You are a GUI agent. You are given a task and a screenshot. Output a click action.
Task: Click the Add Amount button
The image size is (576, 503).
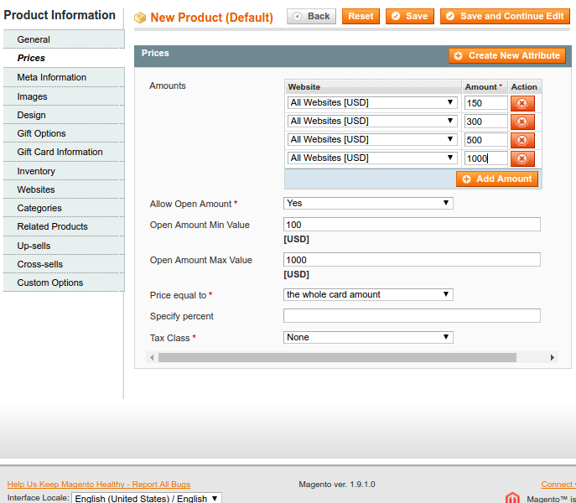point(497,179)
